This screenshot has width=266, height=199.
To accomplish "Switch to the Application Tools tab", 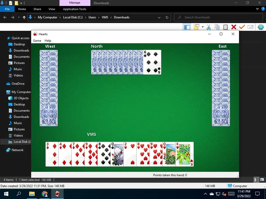I will [75, 9].
